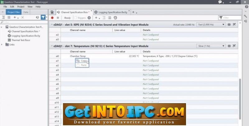Select the Chamber Temp channel name
The image size is (249, 126).
78,56
